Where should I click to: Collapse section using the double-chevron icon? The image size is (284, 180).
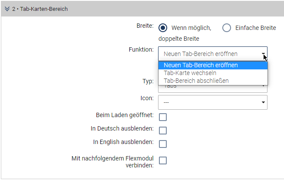click(7, 9)
